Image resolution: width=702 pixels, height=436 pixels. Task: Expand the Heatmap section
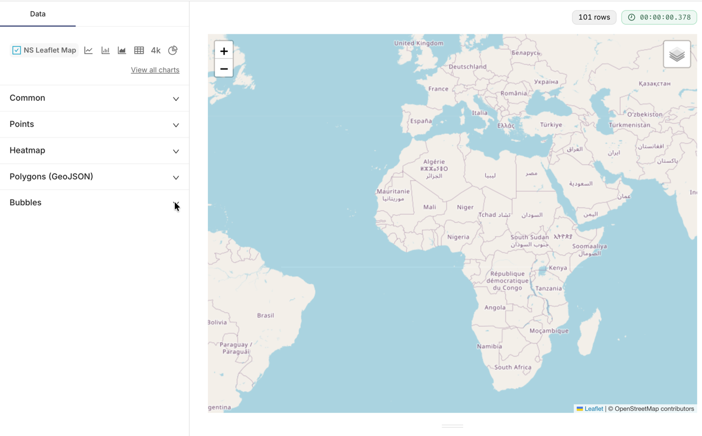coord(94,150)
